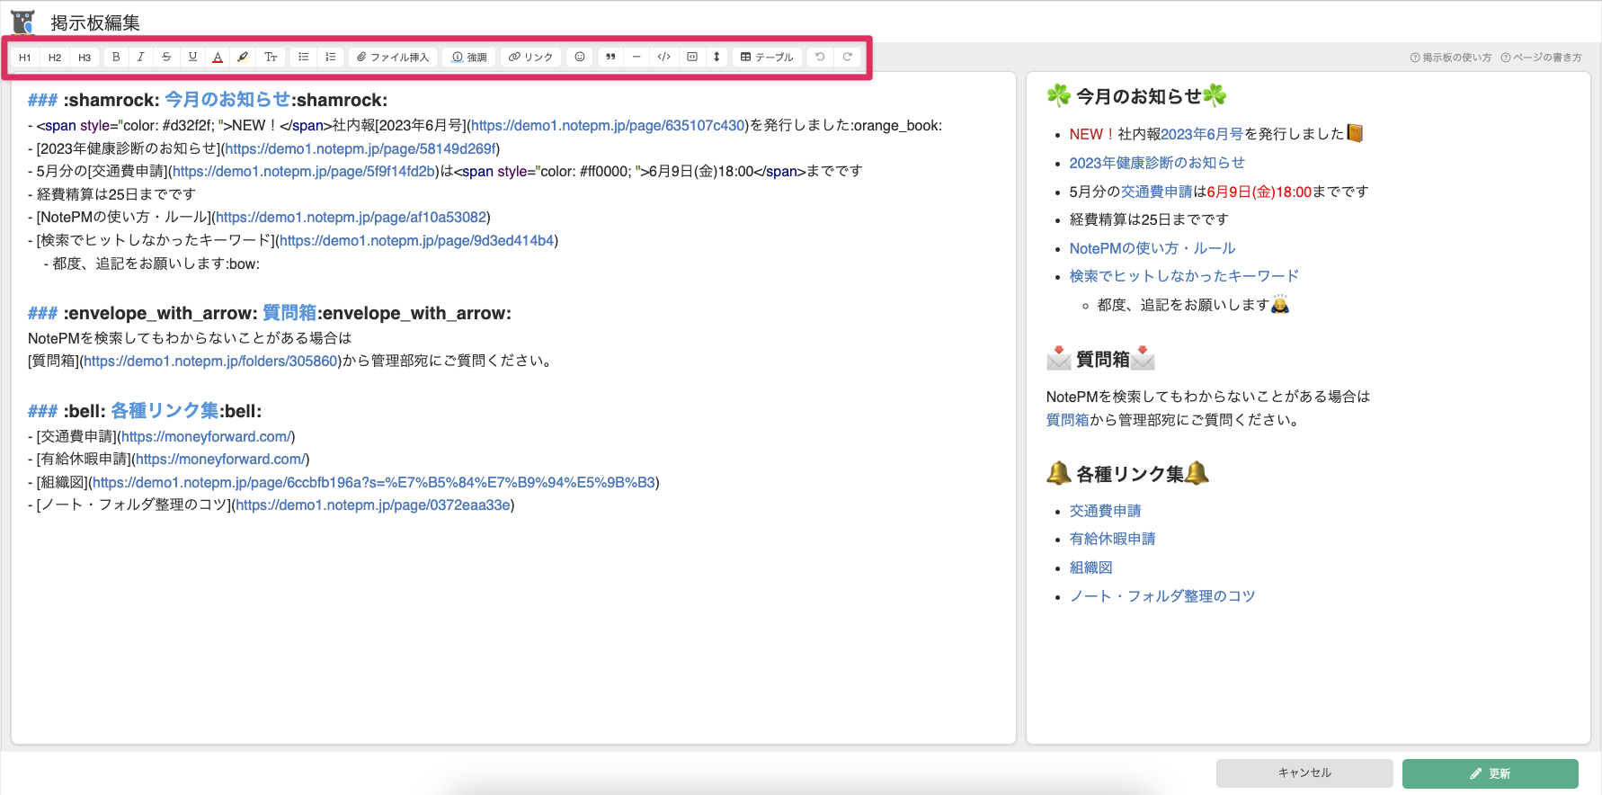The height and width of the screenshot is (795, 1602).
Task: Open 交通費申請 link in the 5月分 line
Action: point(1156,192)
